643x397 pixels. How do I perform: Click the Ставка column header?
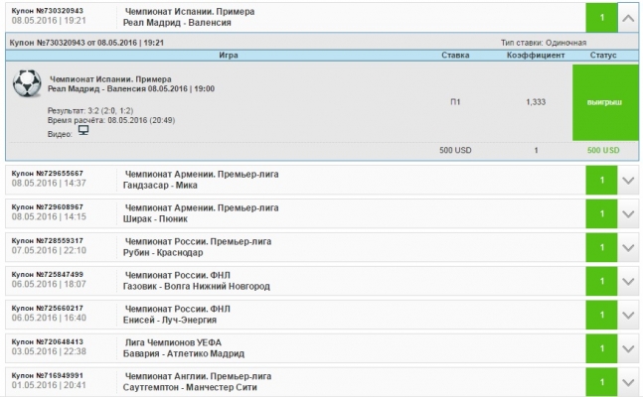click(455, 55)
